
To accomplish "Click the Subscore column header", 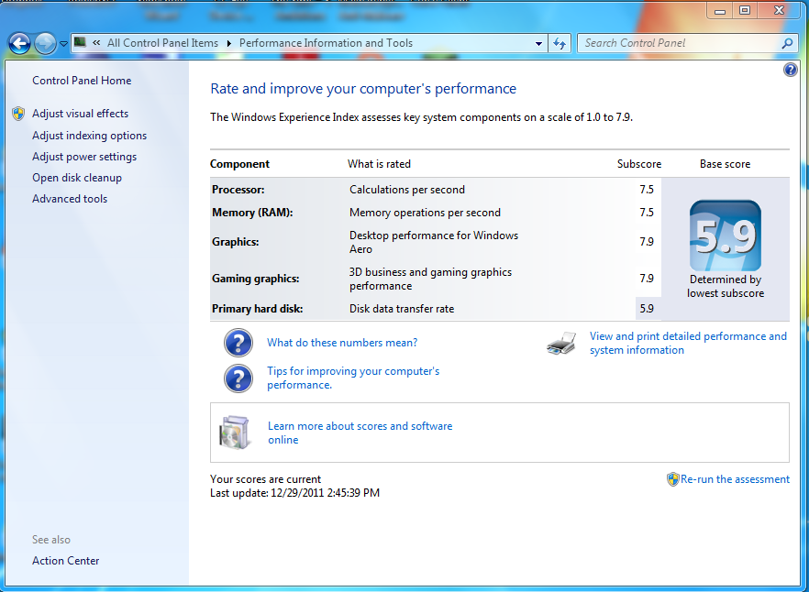I will click(x=639, y=164).
